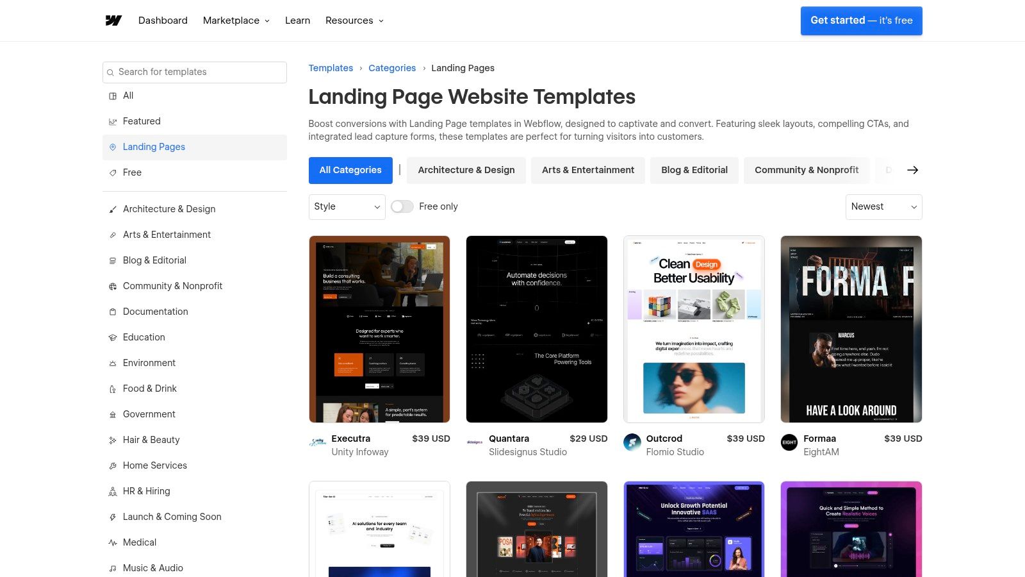Open the Style filter dropdown
The width and height of the screenshot is (1025, 577).
pos(347,206)
